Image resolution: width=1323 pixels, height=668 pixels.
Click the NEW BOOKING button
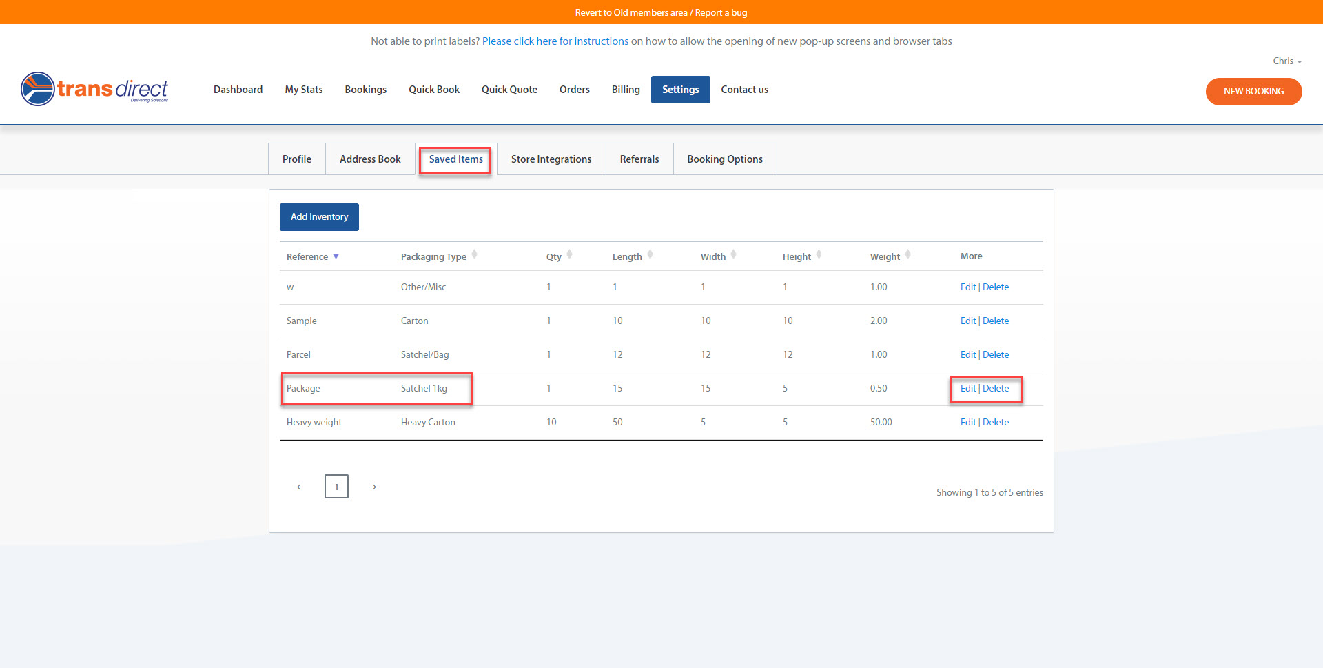pyautogui.click(x=1253, y=91)
